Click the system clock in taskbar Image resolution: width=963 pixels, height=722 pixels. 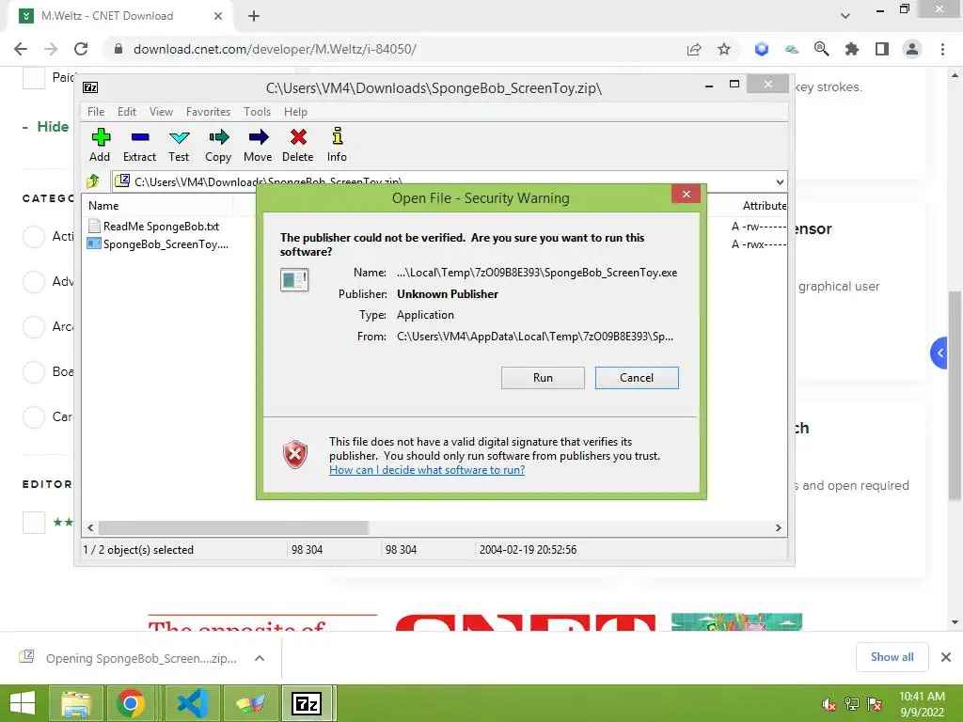pos(922,704)
